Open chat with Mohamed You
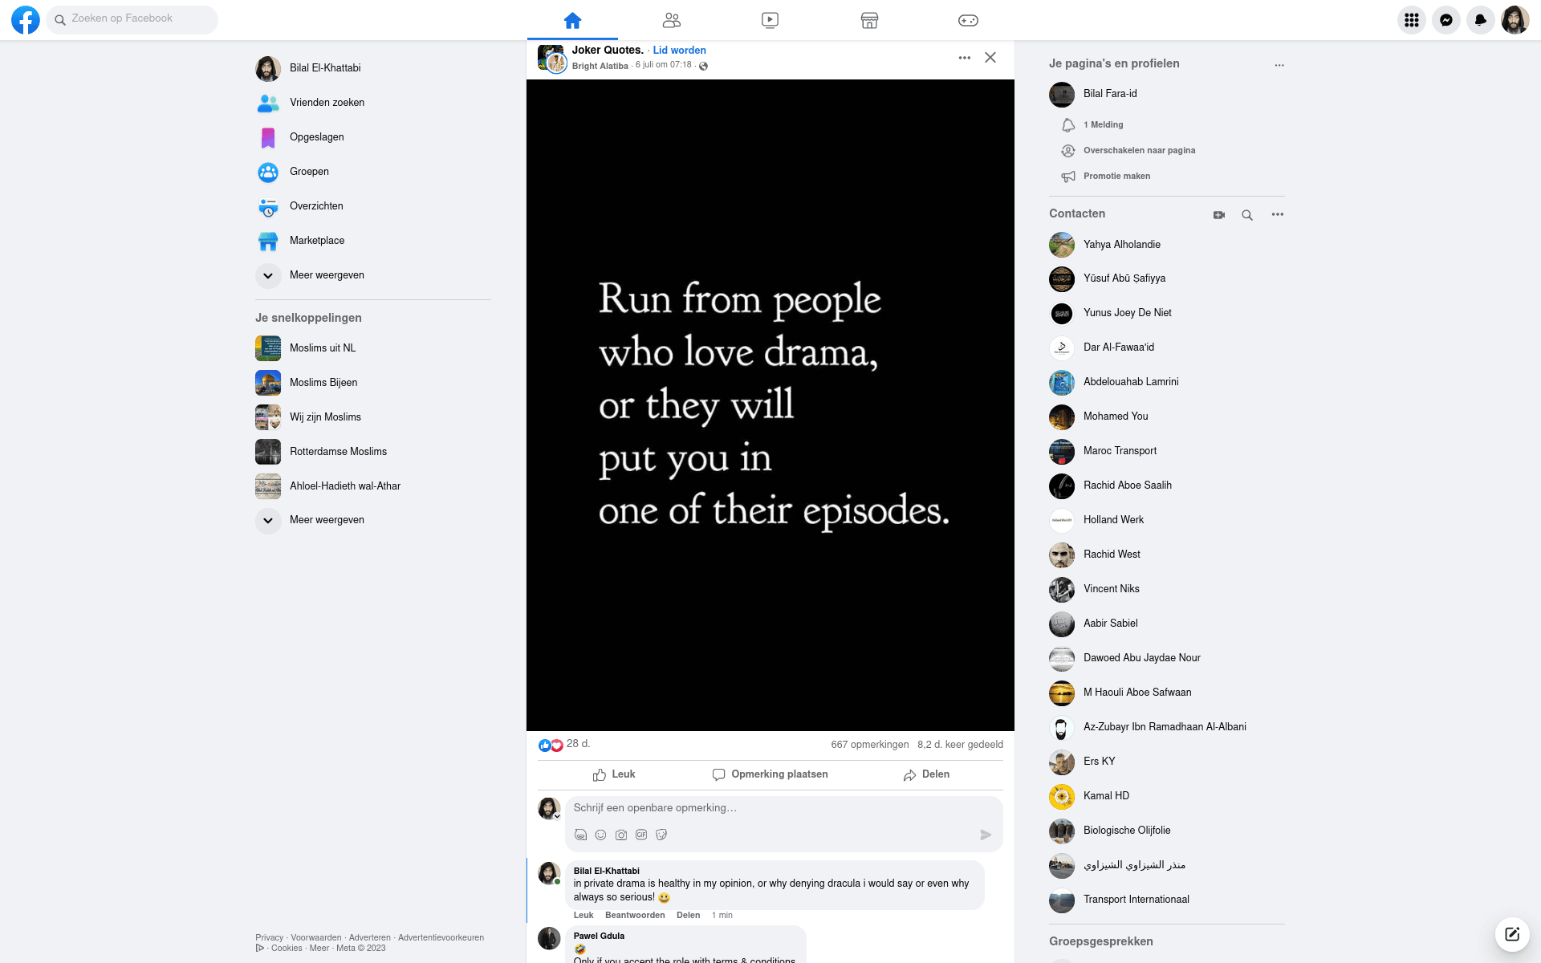The image size is (1541, 963). coord(1166,416)
